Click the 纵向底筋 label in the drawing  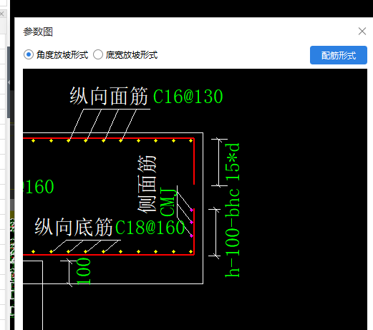coord(74,227)
